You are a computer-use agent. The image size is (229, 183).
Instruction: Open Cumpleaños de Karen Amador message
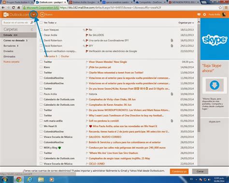[110, 105]
